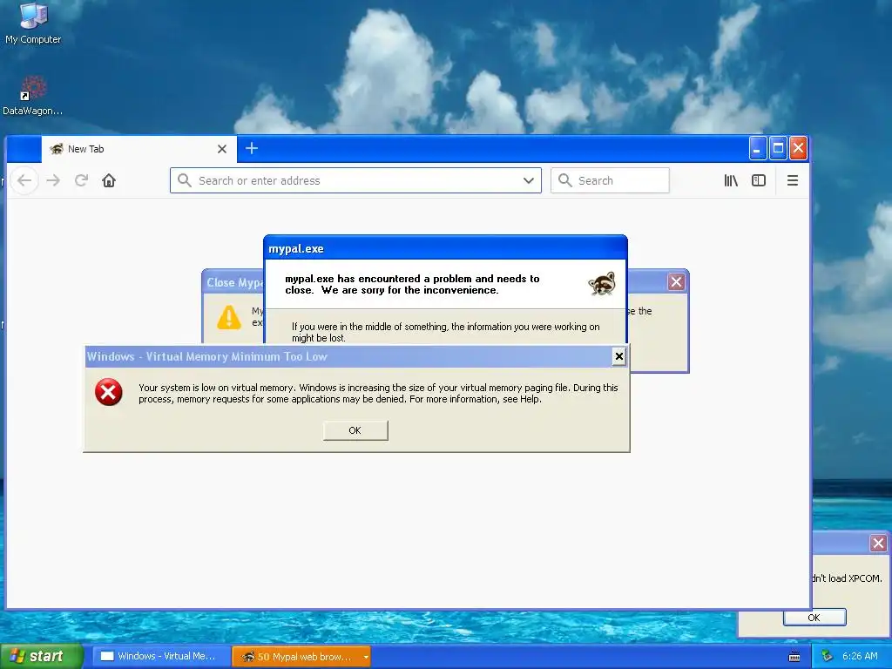Click the address bar search field
The height and width of the screenshot is (669, 892).
(355, 180)
